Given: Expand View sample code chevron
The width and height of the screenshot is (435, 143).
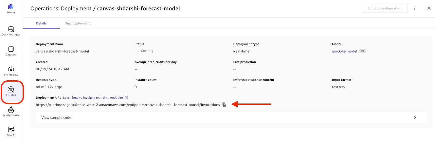Looking at the screenshot, I should pyautogui.click(x=415, y=118).
